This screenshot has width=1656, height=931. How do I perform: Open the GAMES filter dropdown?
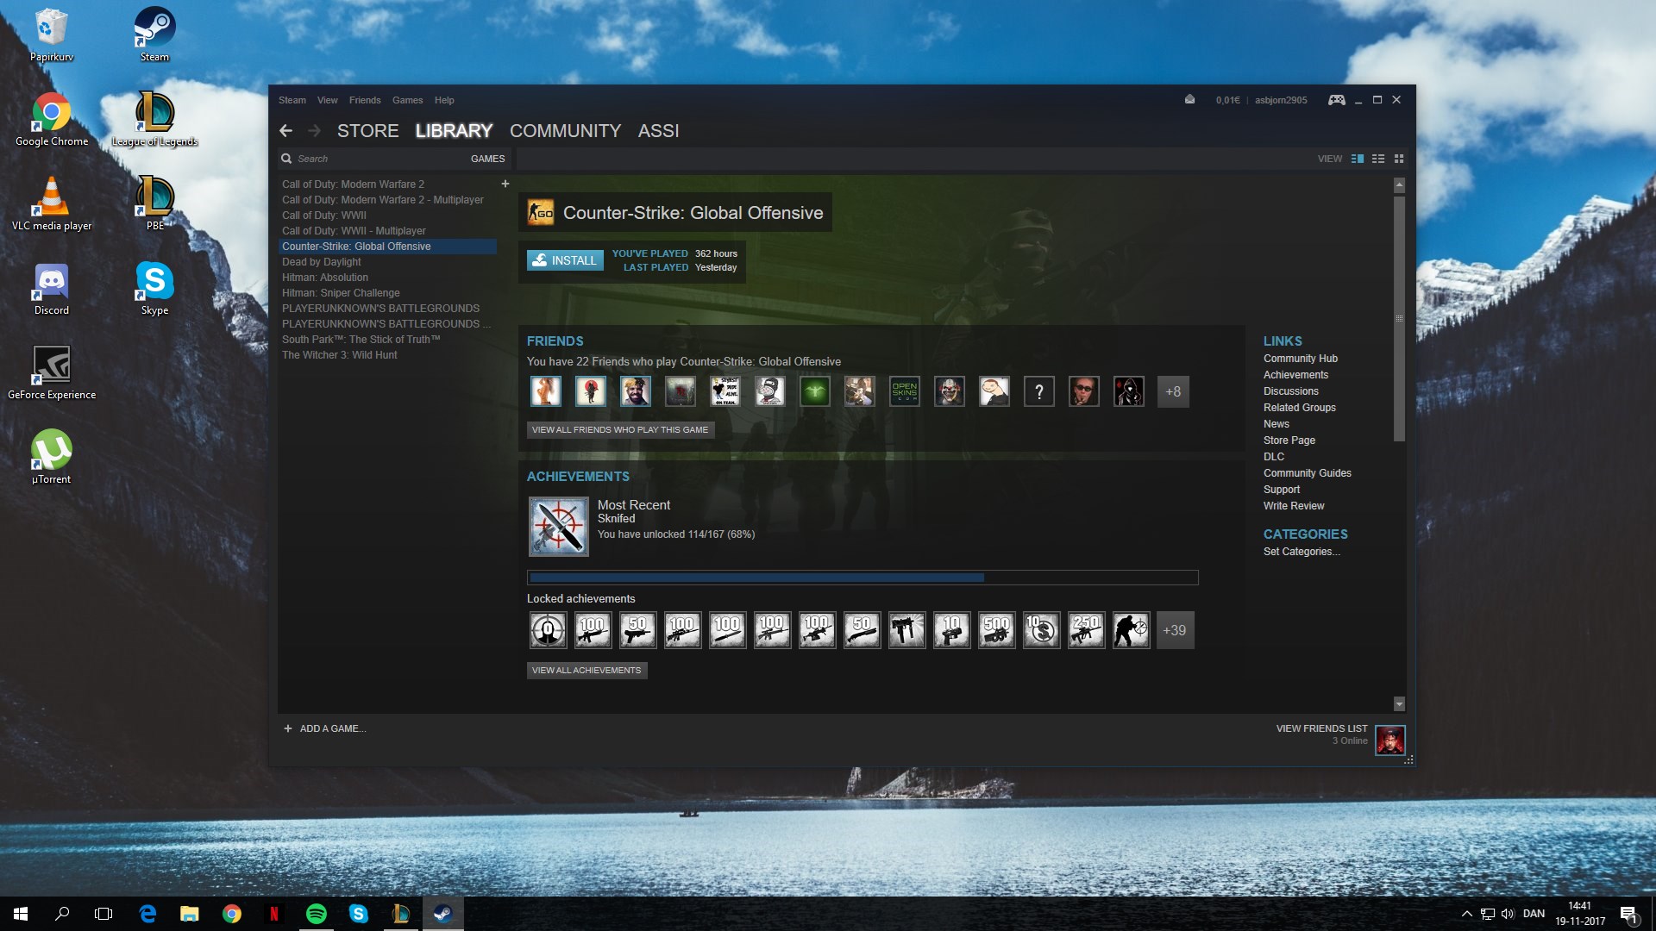click(x=487, y=159)
